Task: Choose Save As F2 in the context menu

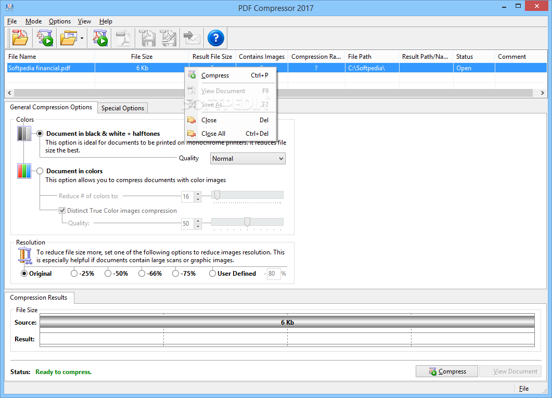Action: tap(230, 104)
